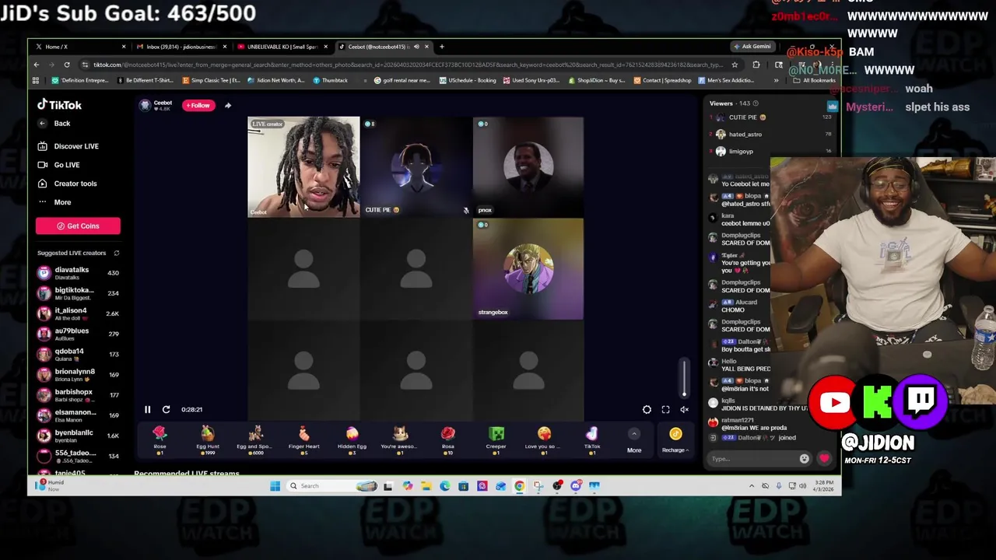Click the TikTok logo

pyautogui.click(x=59, y=105)
